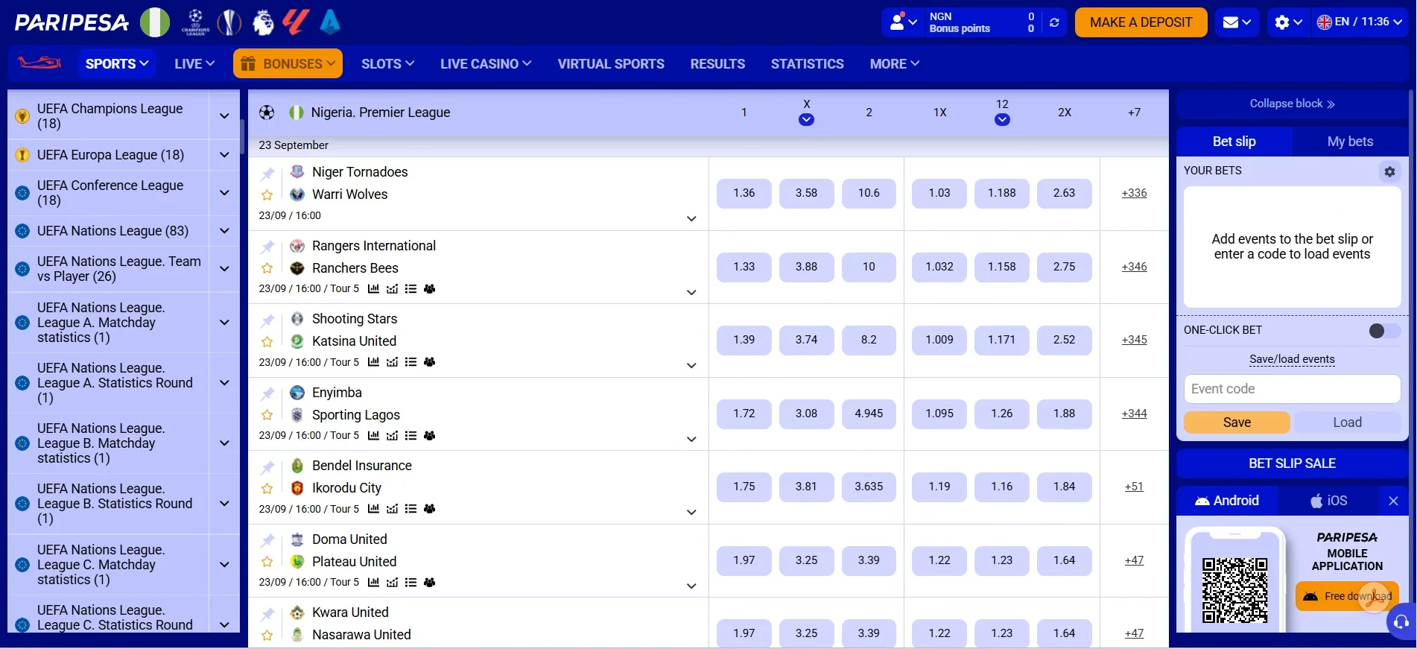Screen dimensions: 1417x649
Task: Expand markets for Niger Tornadoes match
Action: [x=691, y=218]
